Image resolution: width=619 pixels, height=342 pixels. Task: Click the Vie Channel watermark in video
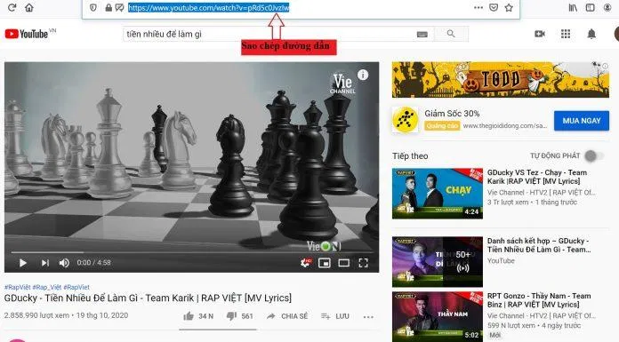pyautogui.click(x=342, y=84)
